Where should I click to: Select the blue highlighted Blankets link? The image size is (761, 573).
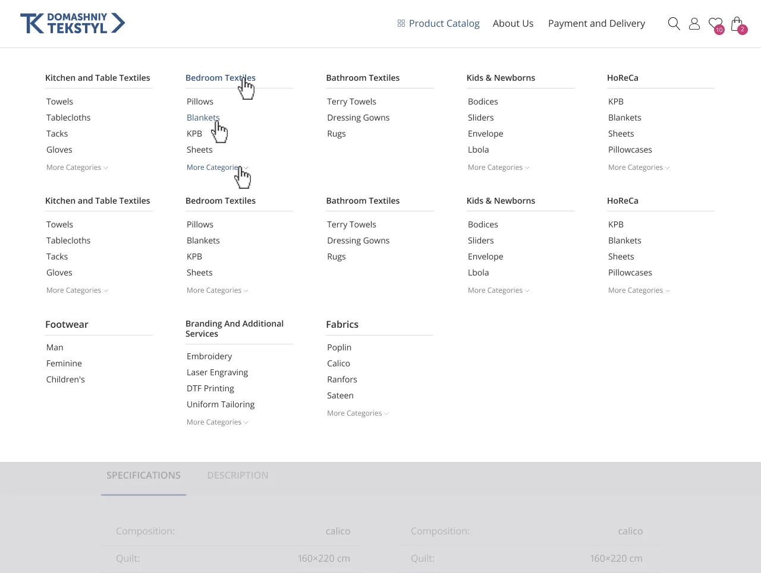[x=203, y=118]
